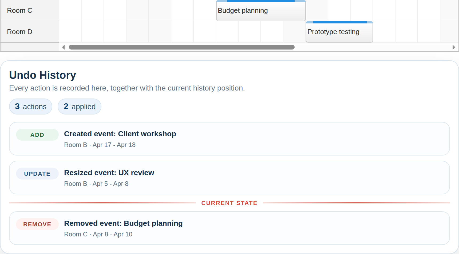Select the blue bar above Budget planning
This screenshot has height=254, width=459.
click(x=262, y=1)
